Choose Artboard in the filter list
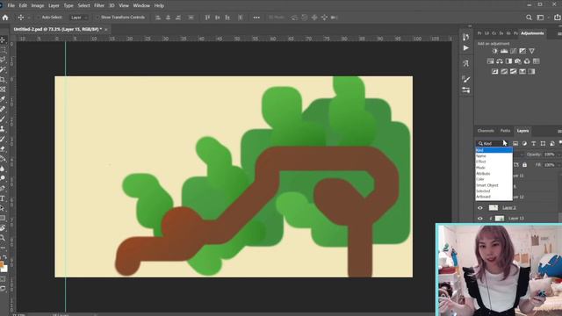The height and width of the screenshot is (316, 562). tap(494, 197)
